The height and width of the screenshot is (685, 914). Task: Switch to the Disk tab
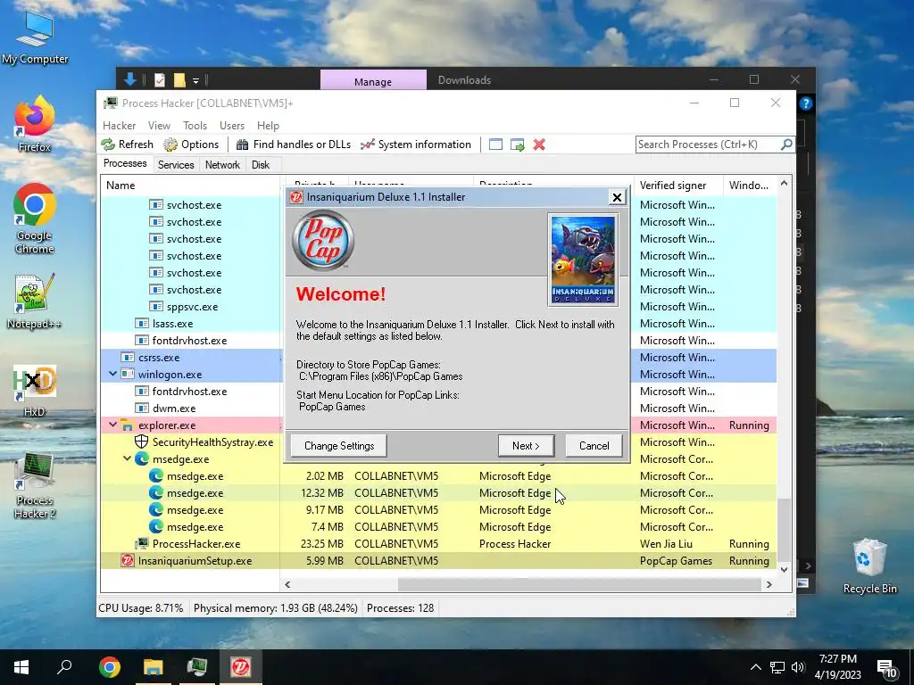click(261, 165)
